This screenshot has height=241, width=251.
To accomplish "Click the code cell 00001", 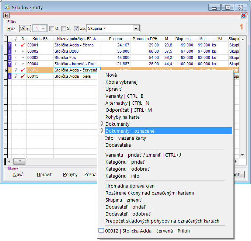I will coord(40,45).
